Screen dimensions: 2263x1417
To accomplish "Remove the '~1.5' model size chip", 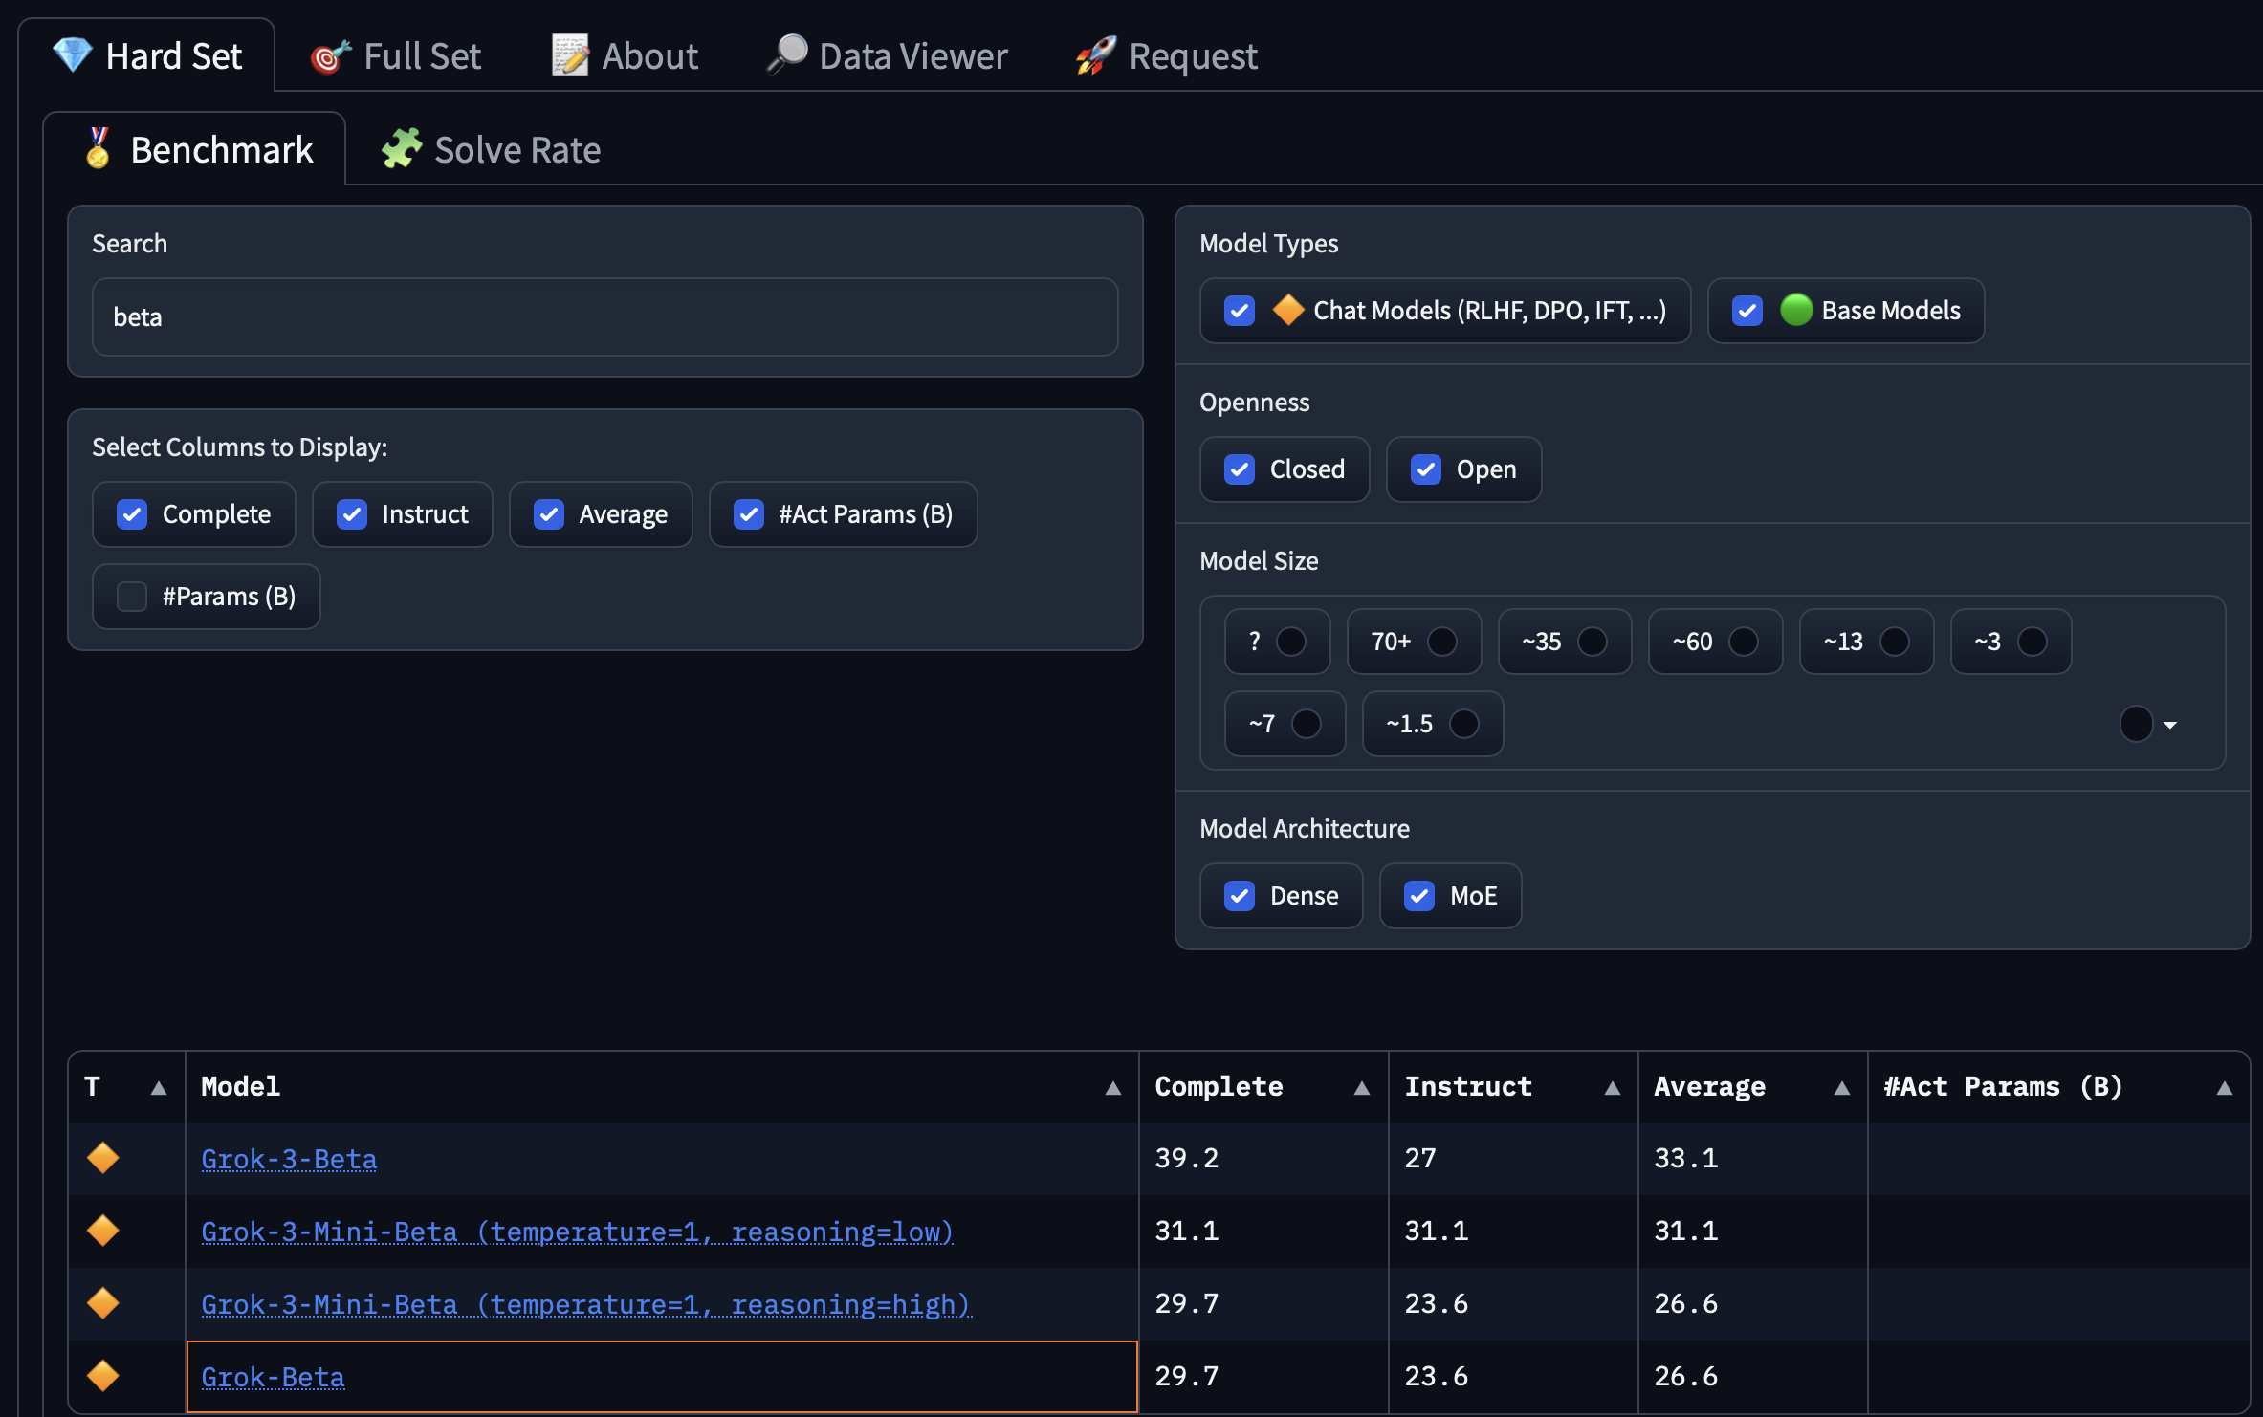I will (x=1464, y=724).
